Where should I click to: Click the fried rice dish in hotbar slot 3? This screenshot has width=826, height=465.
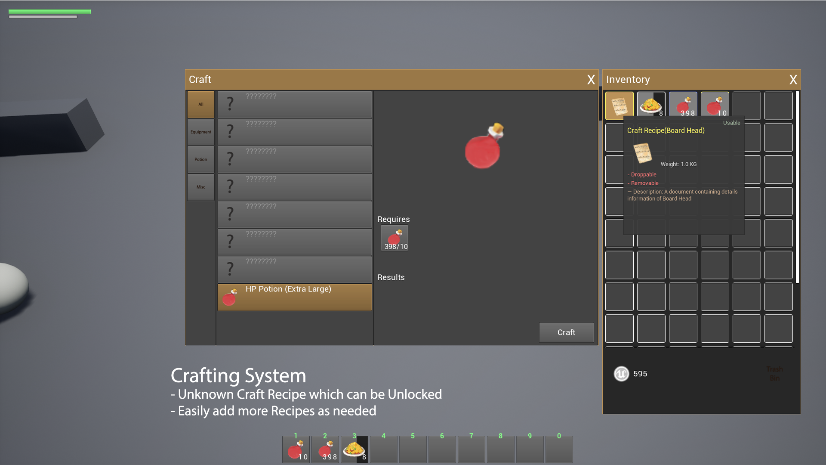coord(354,449)
